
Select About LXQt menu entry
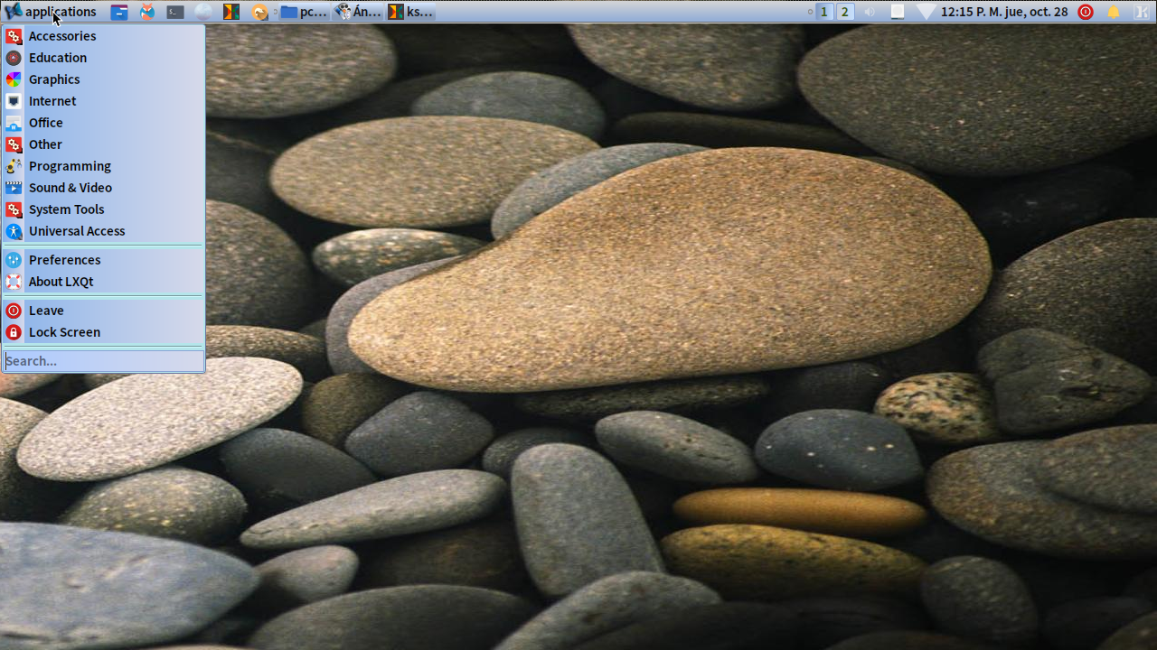103,282
